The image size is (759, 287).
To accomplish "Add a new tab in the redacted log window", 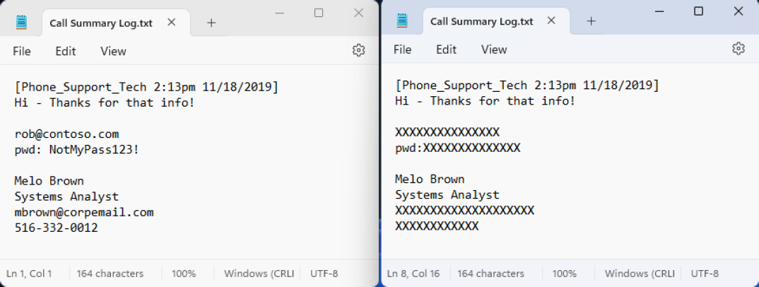I will 591,21.
